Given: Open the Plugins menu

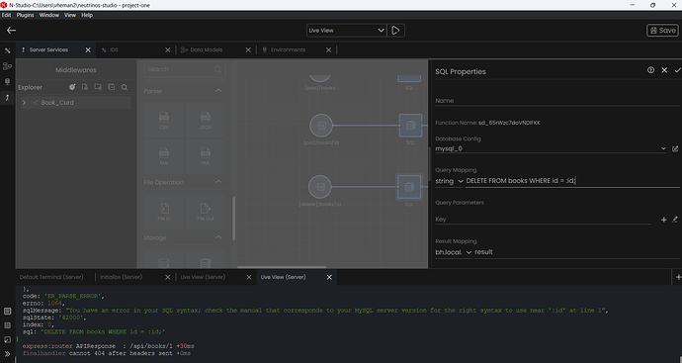Looking at the screenshot, I should (x=26, y=15).
